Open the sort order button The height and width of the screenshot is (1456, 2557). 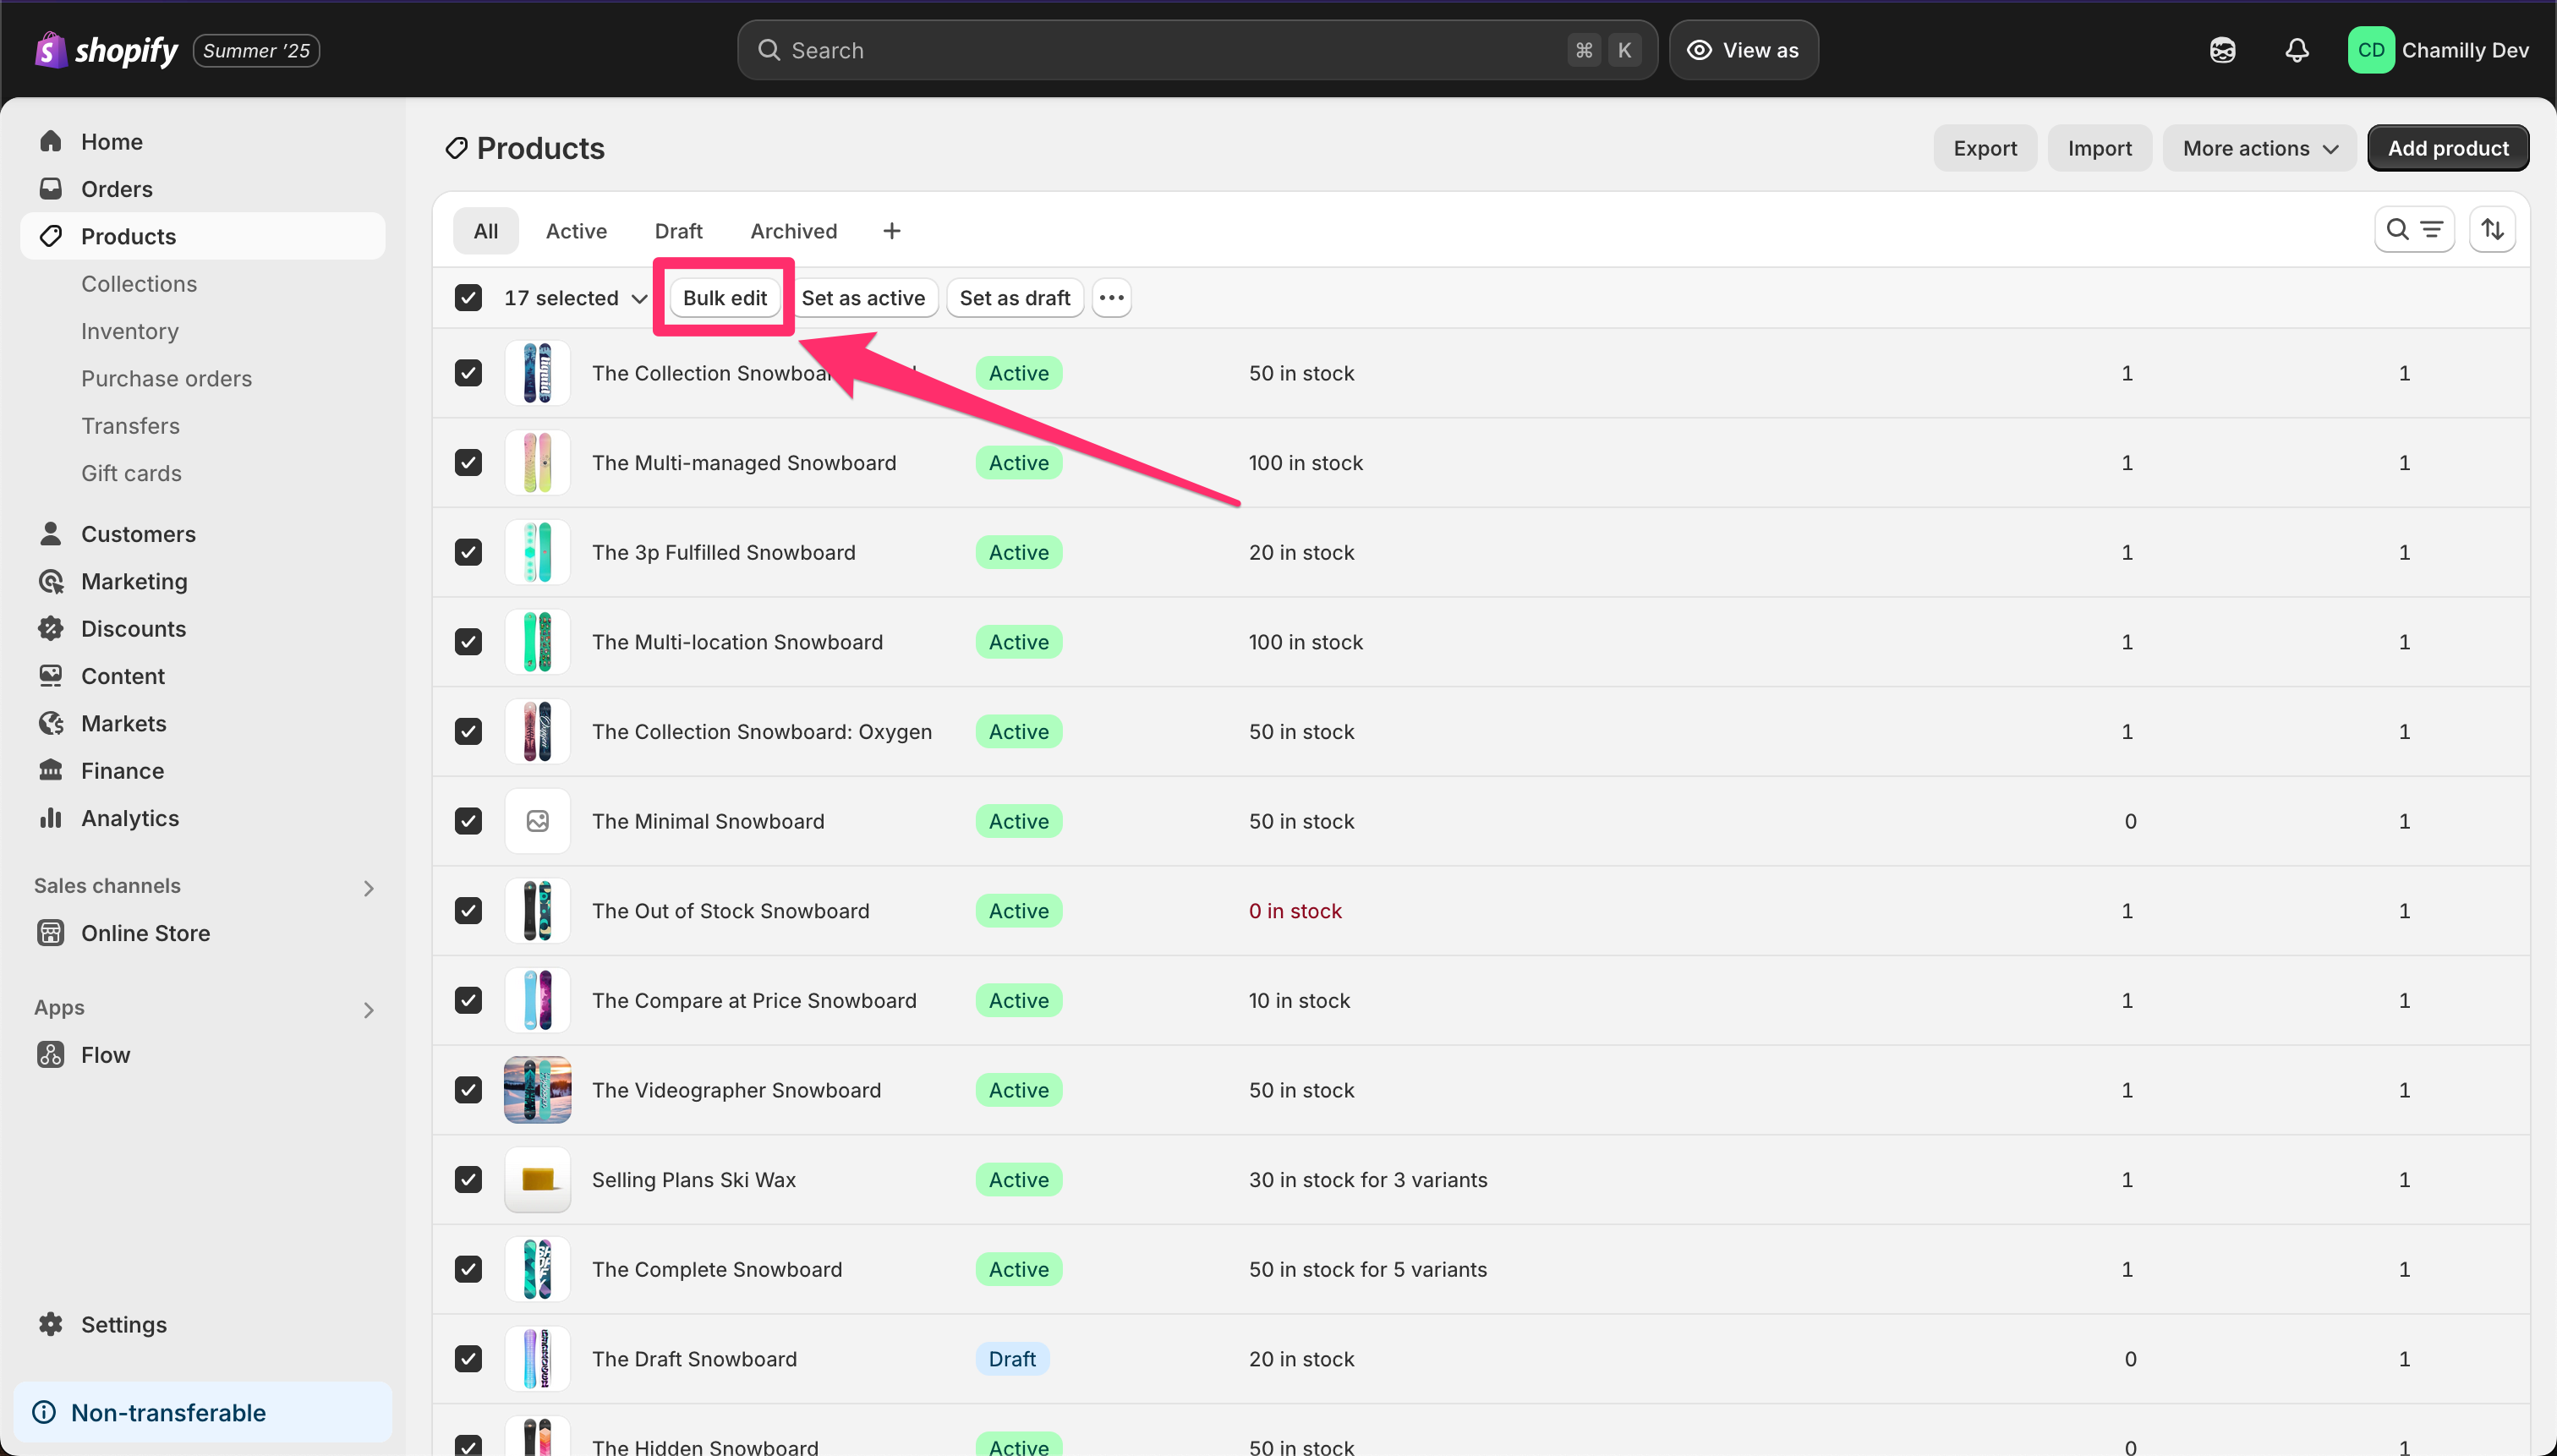click(x=2492, y=230)
